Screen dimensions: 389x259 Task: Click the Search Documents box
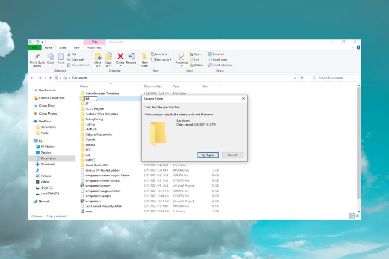pyautogui.click(x=333, y=78)
